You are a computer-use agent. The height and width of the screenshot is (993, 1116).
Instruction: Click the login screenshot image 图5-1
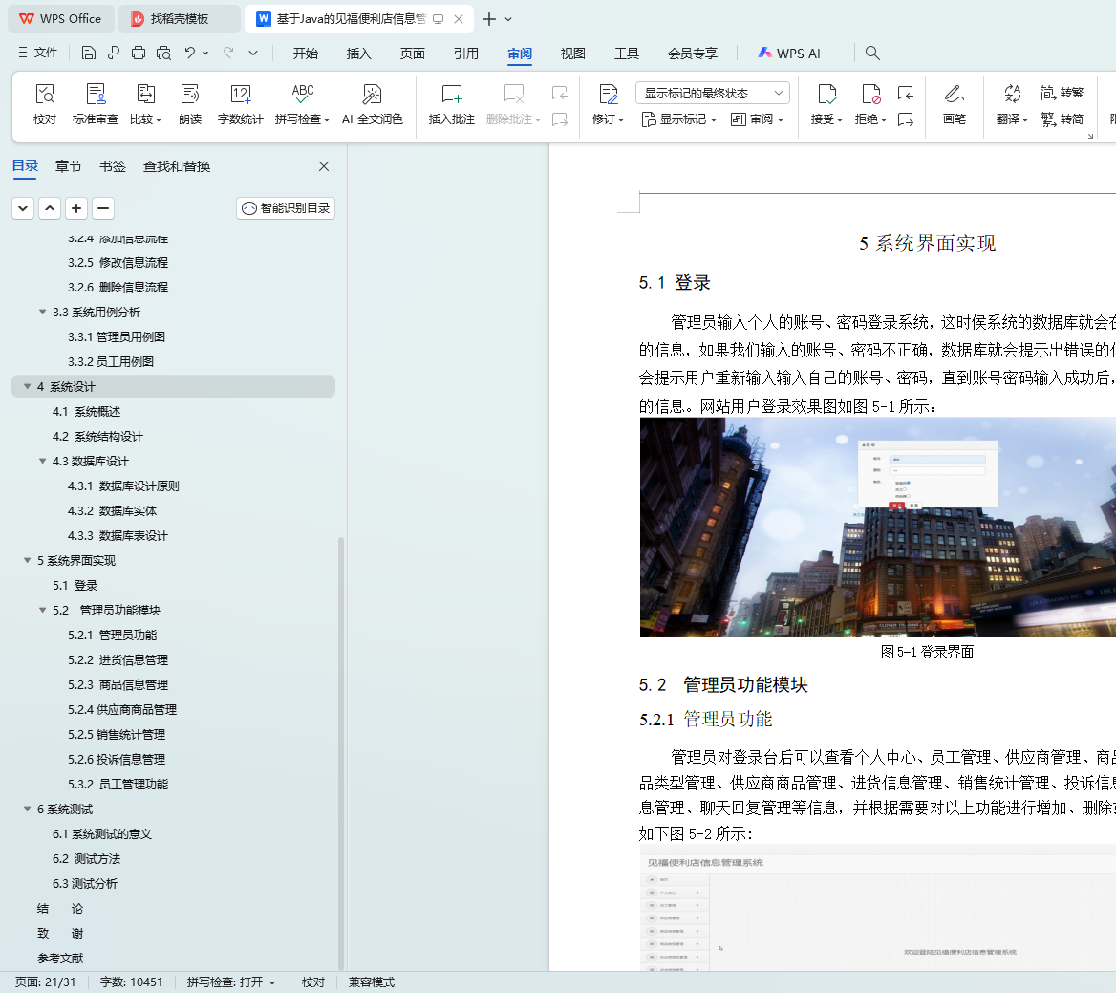(x=877, y=527)
